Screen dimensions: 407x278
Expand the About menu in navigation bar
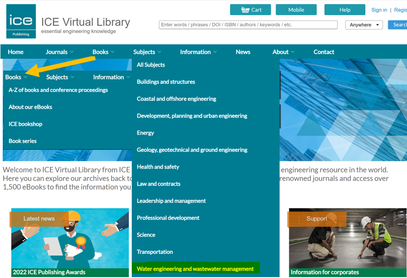click(x=283, y=52)
